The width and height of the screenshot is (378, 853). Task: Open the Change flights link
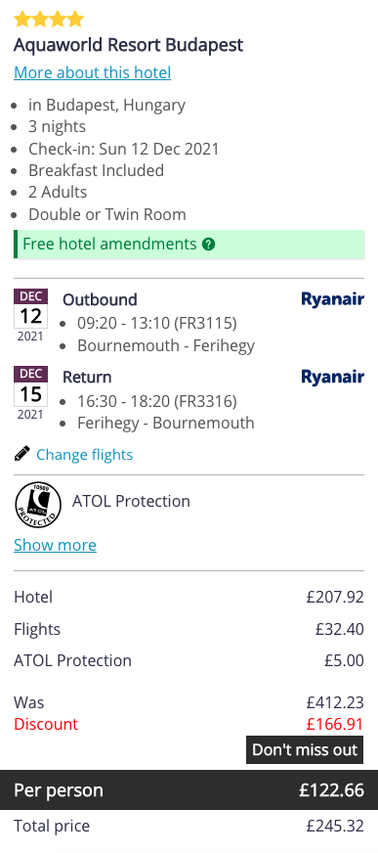tap(85, 455)
